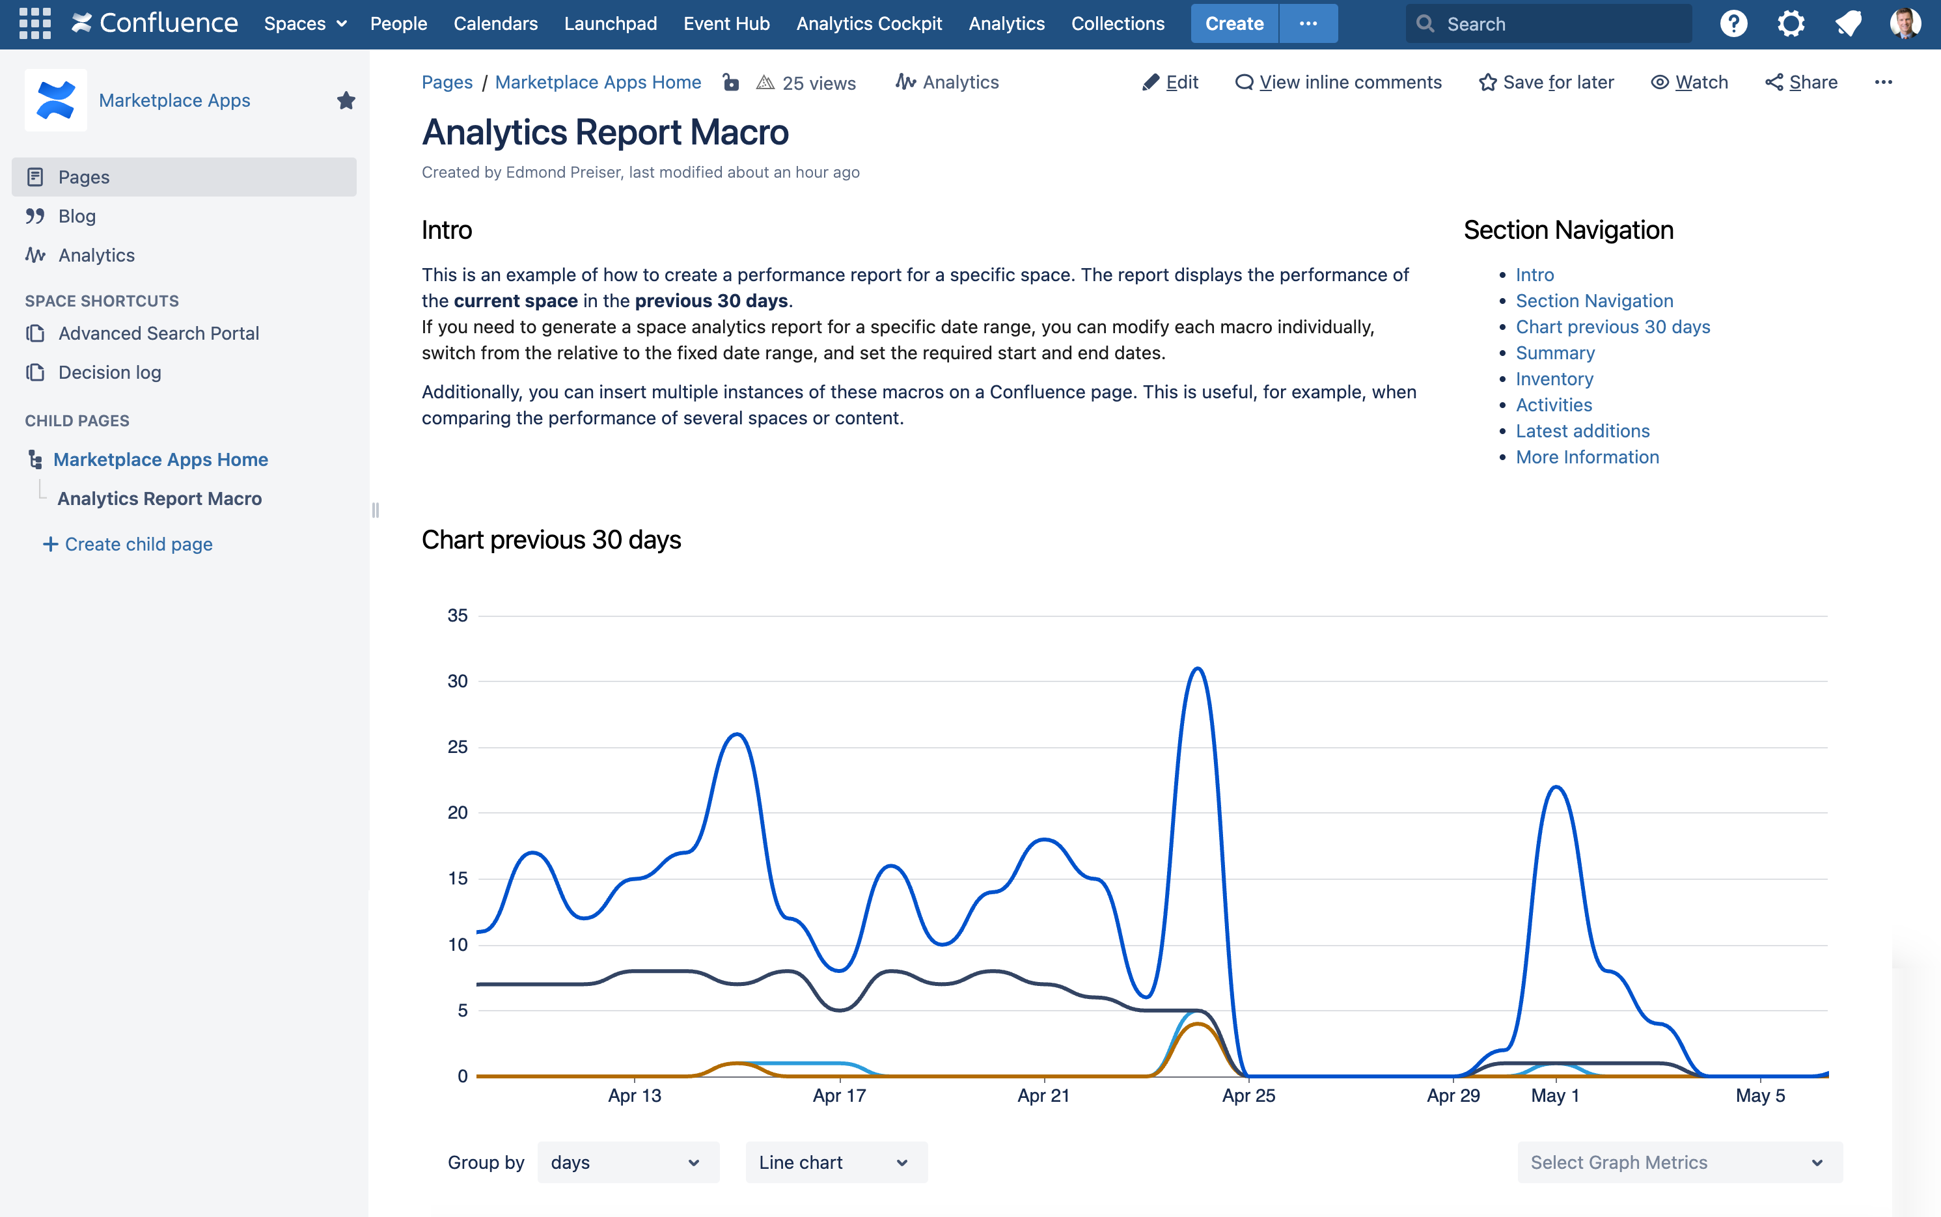Follow the Latest additions navigation link

pyautogui.click(x=1582, y=431)
